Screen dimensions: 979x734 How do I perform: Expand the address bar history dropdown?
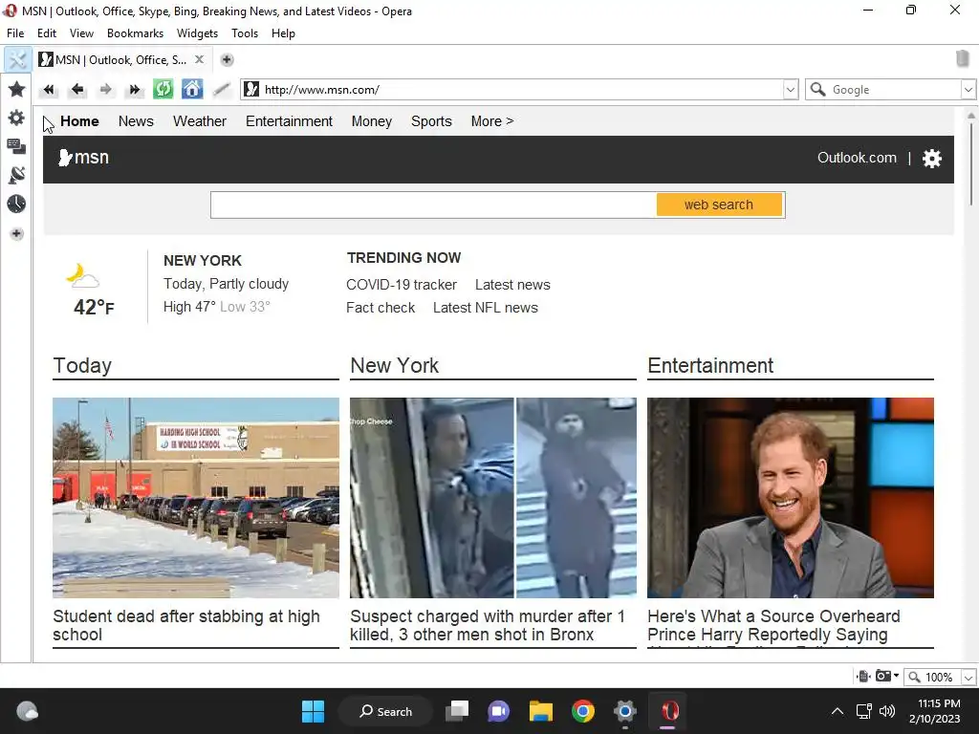tap(791, 89)
